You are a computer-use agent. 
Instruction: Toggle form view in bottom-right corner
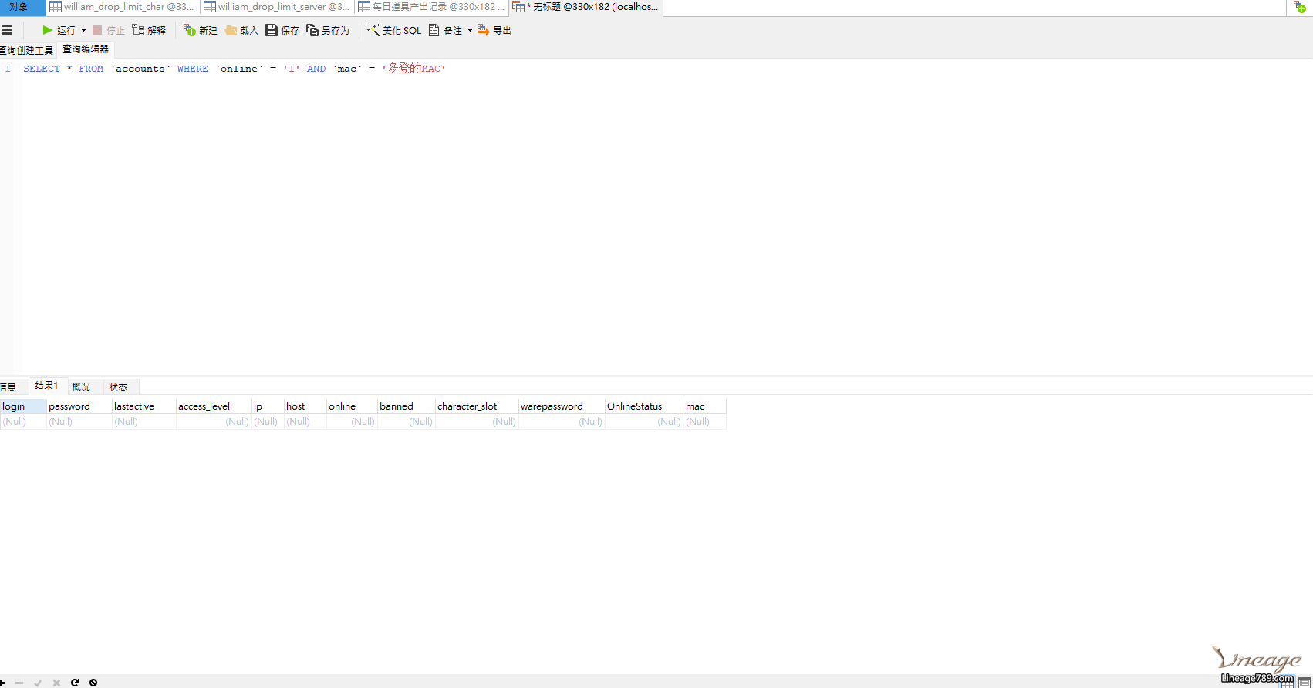[1305, 683]
